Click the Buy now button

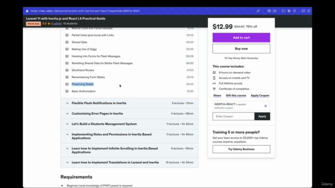pos(241,49)
